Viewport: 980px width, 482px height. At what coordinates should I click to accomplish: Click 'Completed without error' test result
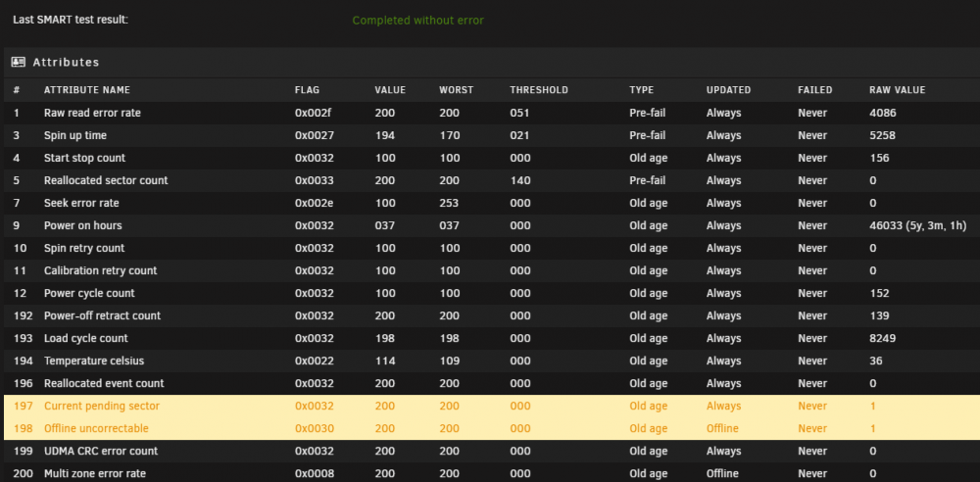click(x=418, y=20)
